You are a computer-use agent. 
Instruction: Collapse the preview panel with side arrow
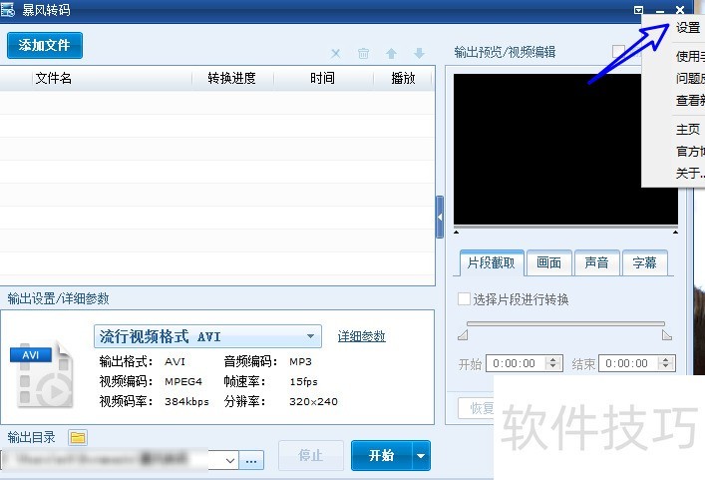(440, 217)
